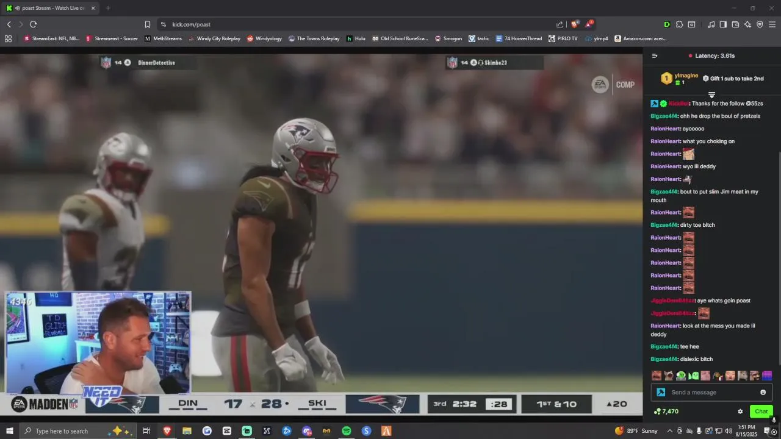The image size is (781, 439).
Task: Open chat settings gear icon
Action: click(740, 412)
